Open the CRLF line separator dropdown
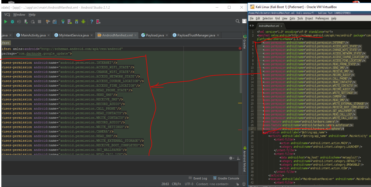Viewport: 371px width, 187px height. click(x=176, y=184)
